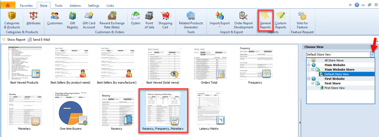Select Main Website Store tree item
The image size is (379, 137).
tap(340, 70)
